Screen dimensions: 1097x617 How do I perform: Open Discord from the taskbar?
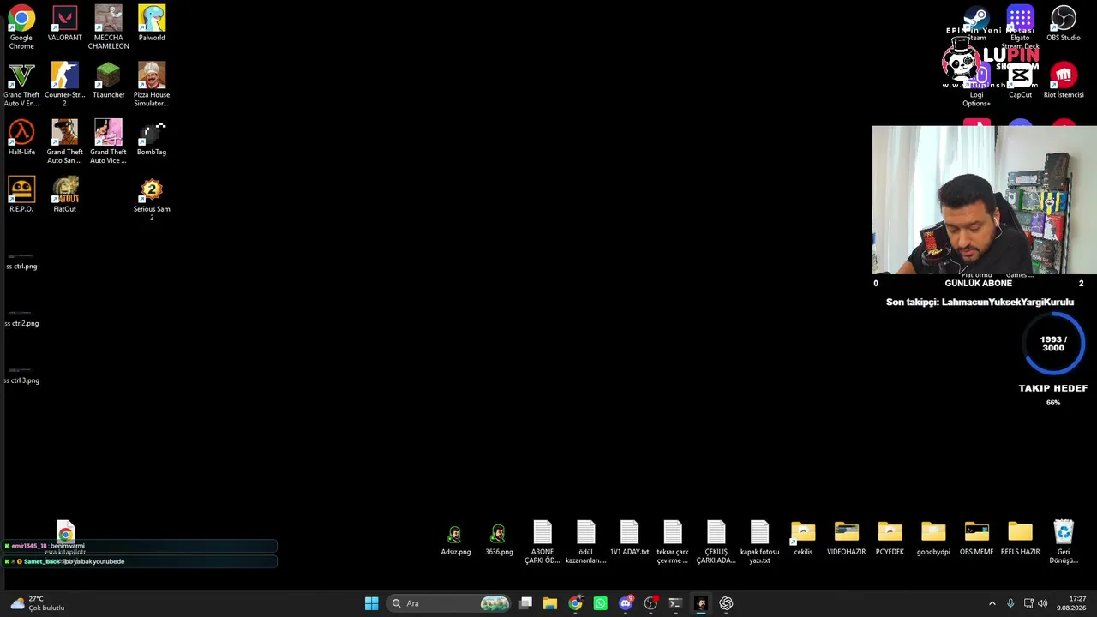click(x=626, y=603)
